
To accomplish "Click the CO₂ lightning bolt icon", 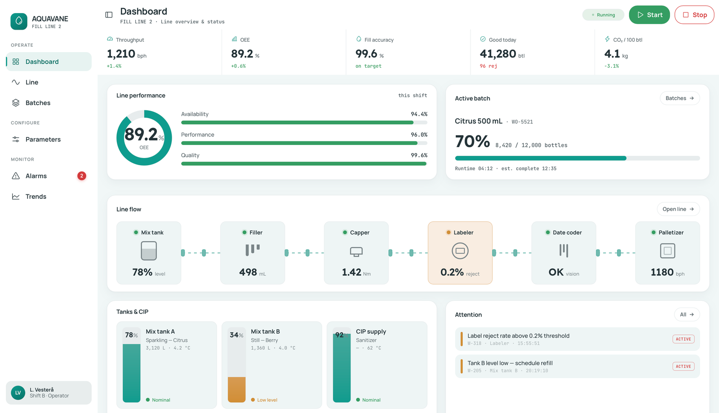I will click(x=608, y=39).
